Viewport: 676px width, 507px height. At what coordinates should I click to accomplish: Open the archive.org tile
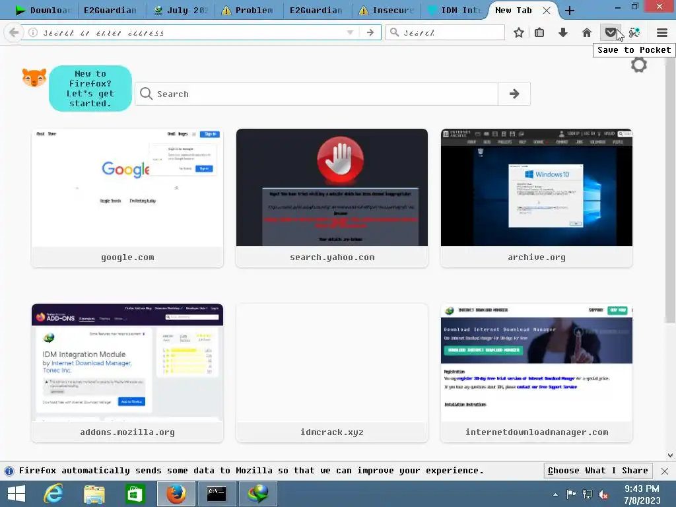pos(536,198)
